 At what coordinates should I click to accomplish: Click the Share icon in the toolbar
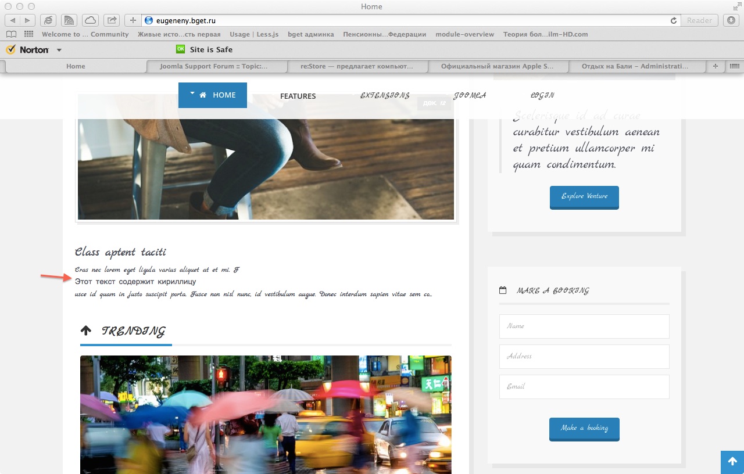click(x=112, y=20)
